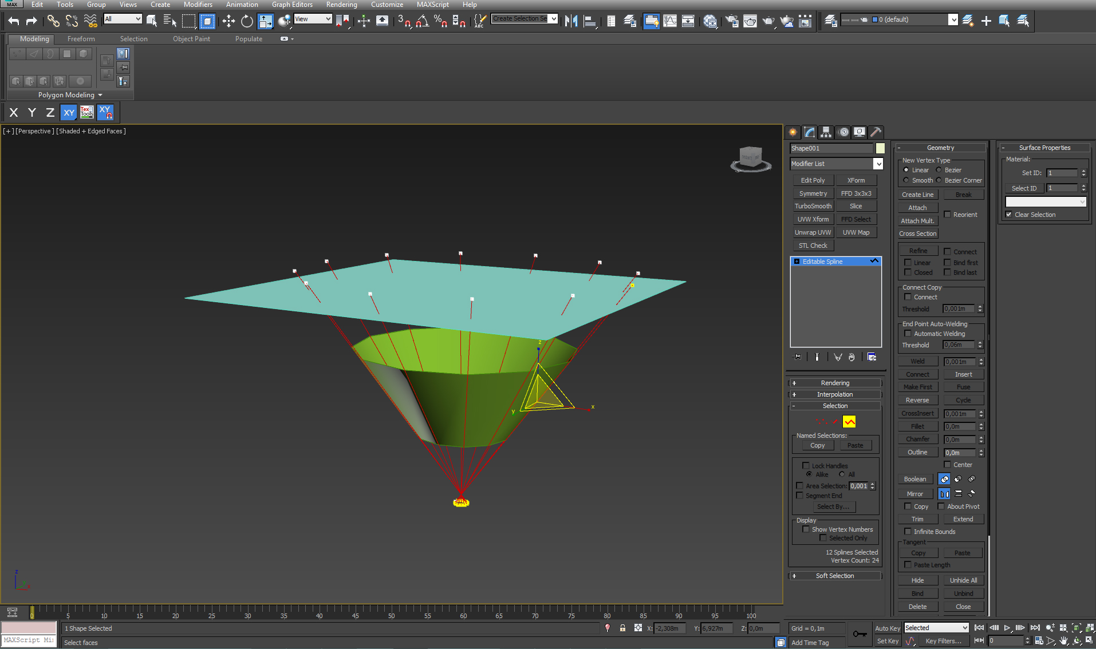Switch to Spline sub-object selection mode
1096x649 pixels.
pos(849,422)
